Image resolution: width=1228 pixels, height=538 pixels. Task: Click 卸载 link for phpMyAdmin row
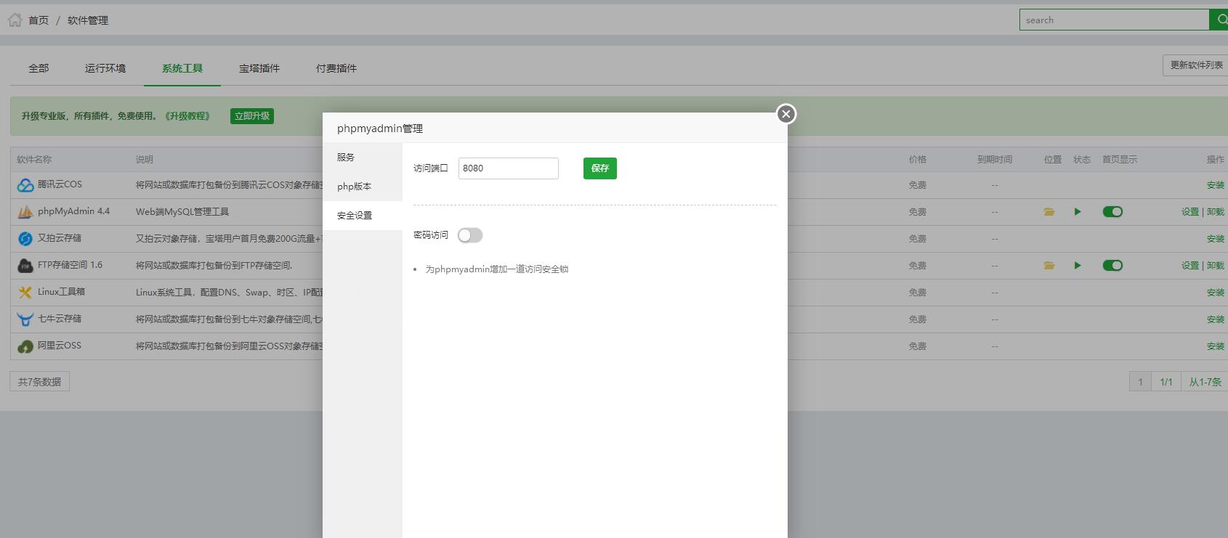pos(1216,212)
